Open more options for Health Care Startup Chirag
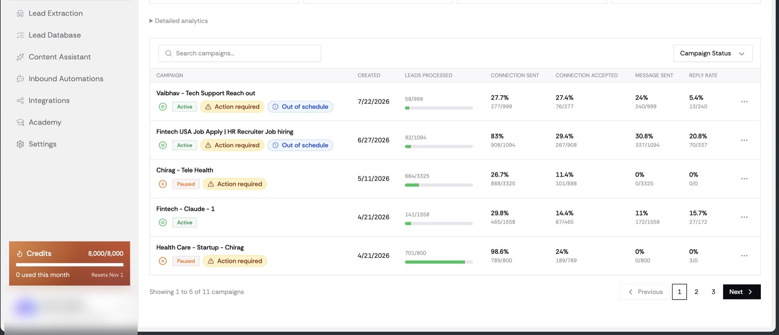This screenshot has height=335, width=779. click(x=744, y=256)
